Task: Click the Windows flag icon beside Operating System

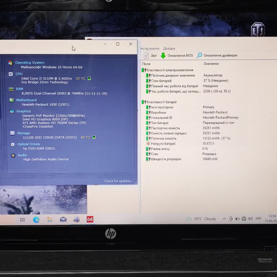Action: tap(10, 63)
